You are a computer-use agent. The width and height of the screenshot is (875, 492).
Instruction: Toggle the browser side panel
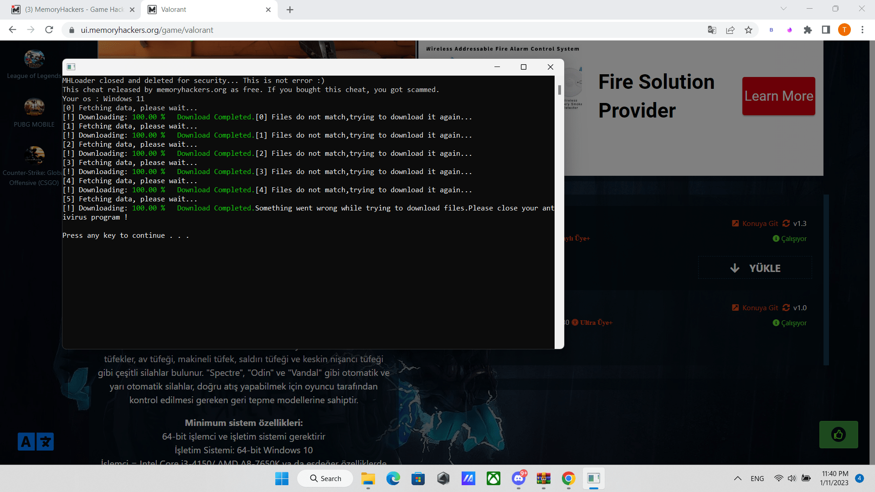826,30
